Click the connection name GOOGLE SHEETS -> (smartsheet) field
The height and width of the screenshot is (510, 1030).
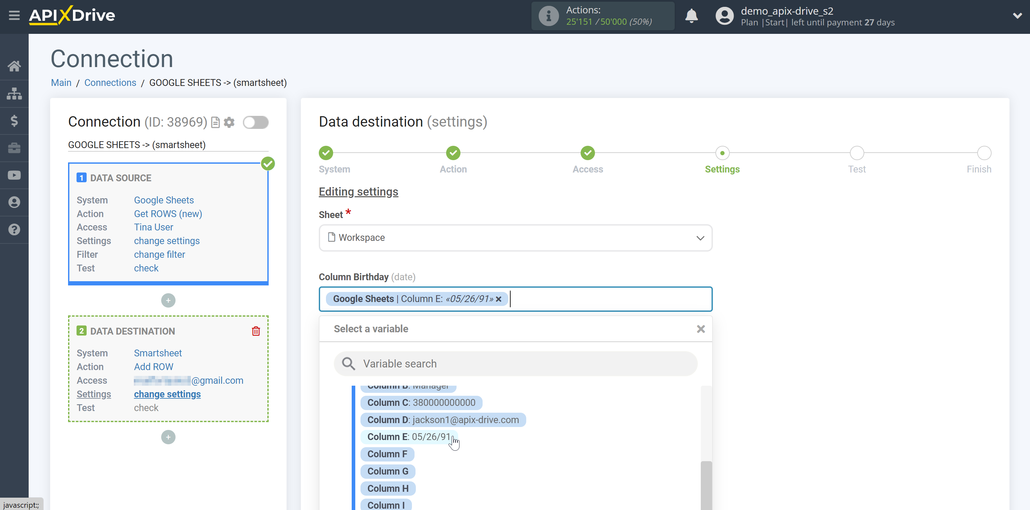point(168,145)
